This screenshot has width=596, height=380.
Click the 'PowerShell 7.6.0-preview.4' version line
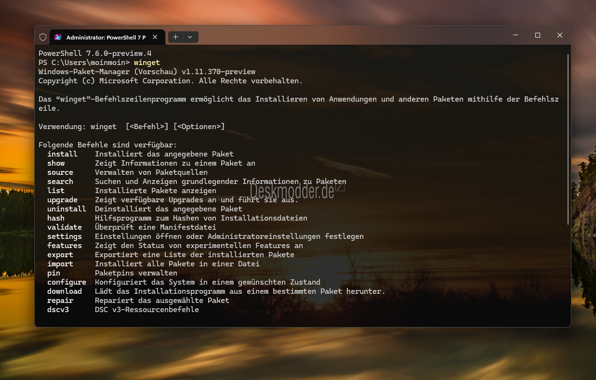(x=95, y=53)
